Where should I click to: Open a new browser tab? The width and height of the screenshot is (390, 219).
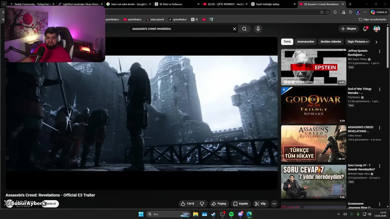pyautogui.click(x=350, y=4)
